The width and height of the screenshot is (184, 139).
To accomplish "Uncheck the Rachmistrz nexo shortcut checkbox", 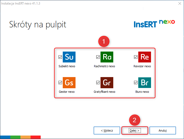I will tap(98, 57).
